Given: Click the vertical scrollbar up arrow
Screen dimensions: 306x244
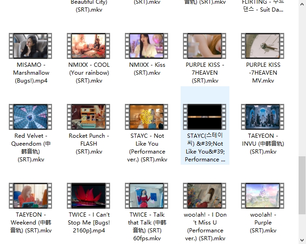Looking at the screenshot, I should click(302, 4).
